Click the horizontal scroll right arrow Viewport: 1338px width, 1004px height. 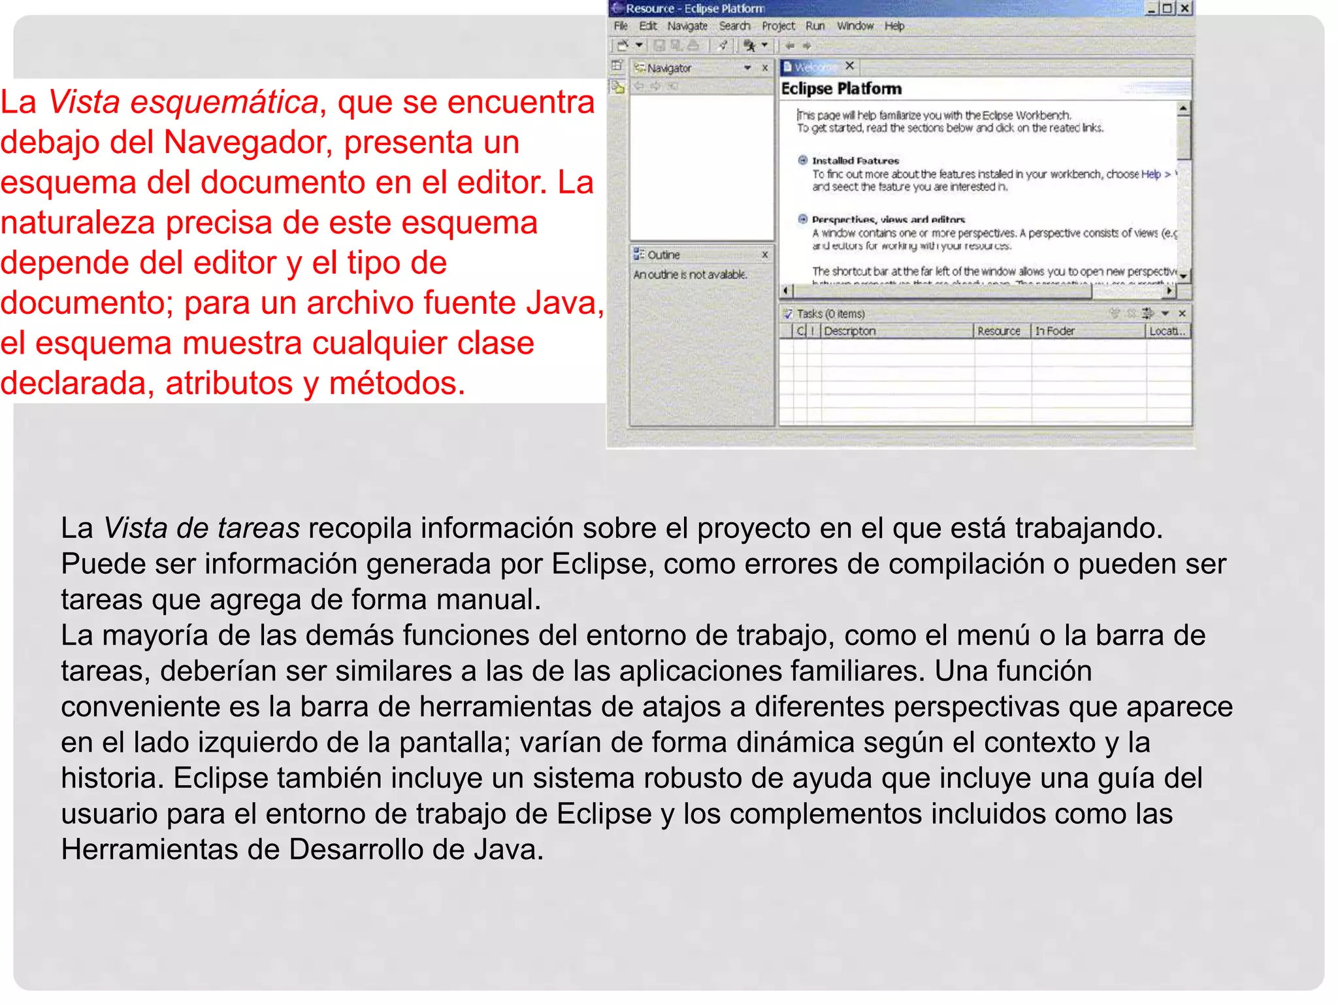click(1170, 290)
